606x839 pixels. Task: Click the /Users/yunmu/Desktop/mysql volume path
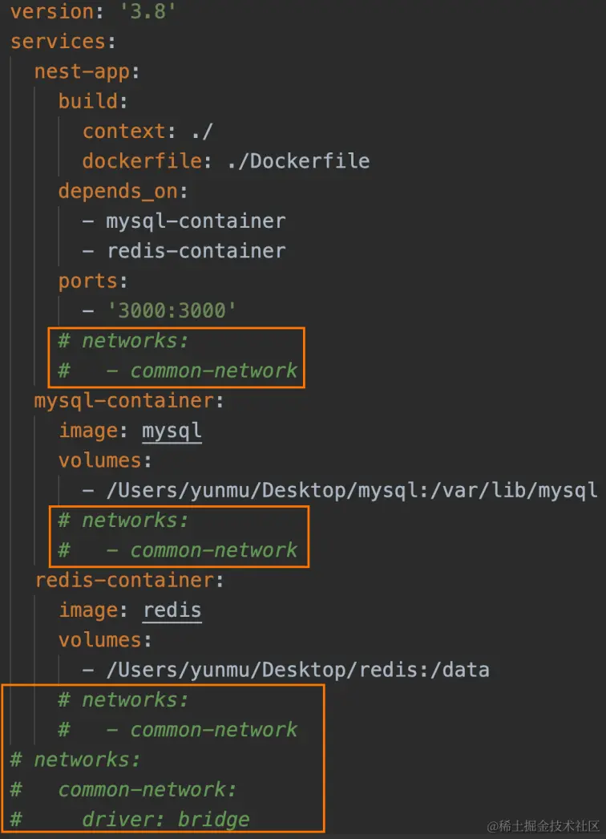tap(261, 491)
